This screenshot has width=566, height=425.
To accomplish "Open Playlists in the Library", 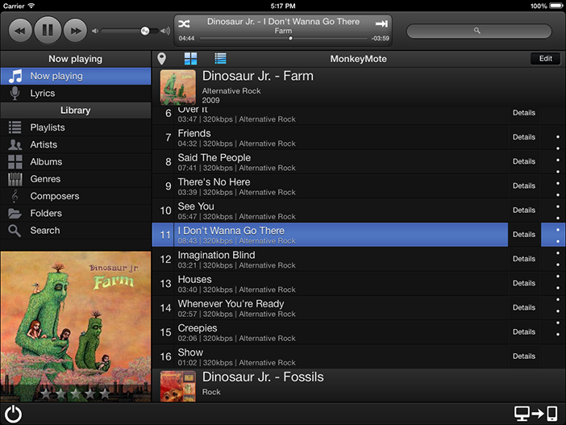I will point(48,127).
